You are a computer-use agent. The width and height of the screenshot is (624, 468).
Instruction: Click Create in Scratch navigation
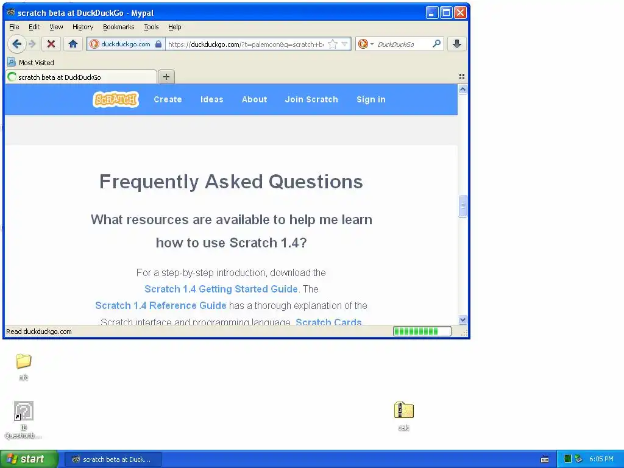(168, 99)
